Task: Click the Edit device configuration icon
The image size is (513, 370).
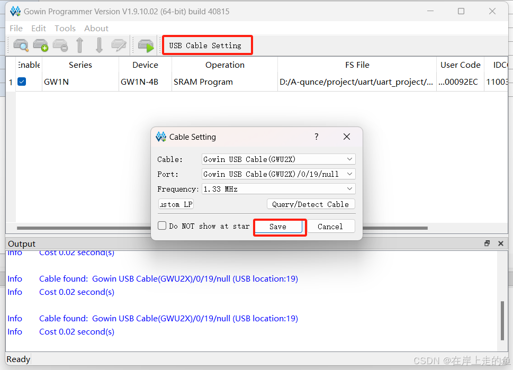Action: 119,45
